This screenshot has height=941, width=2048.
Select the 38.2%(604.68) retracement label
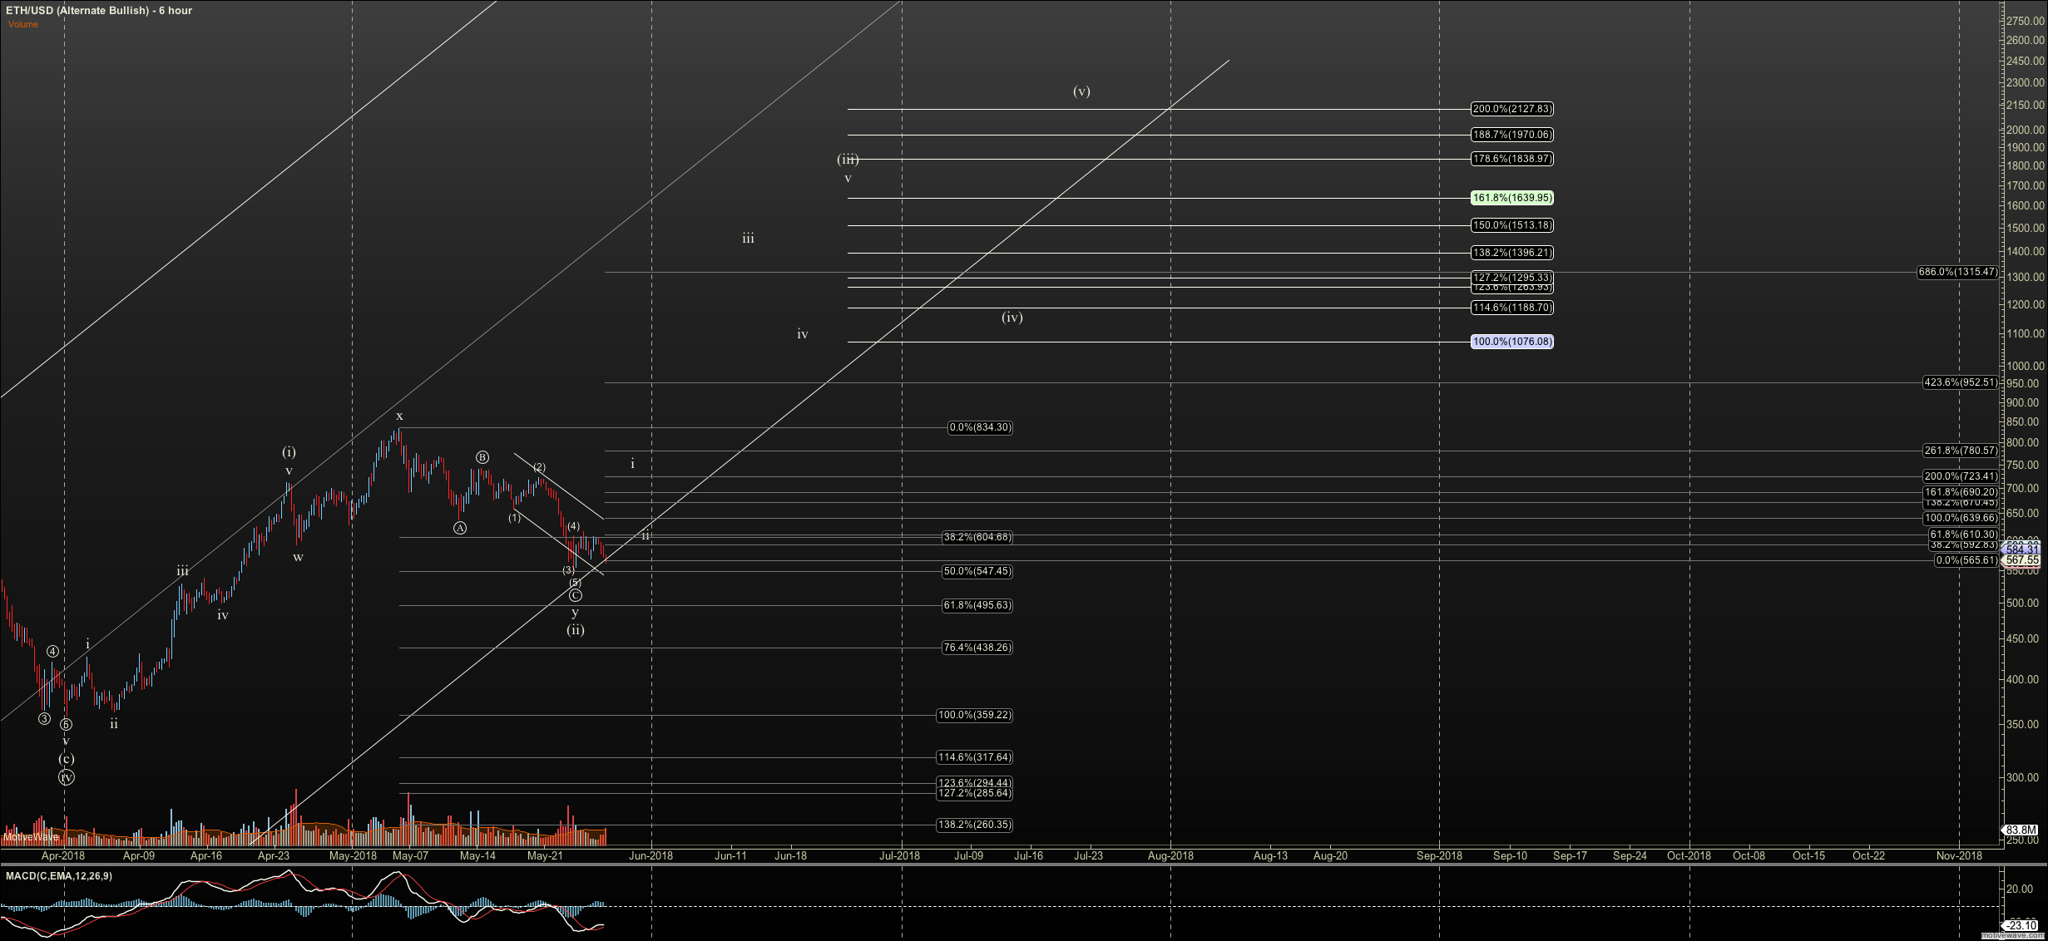click(x=977, y=537)
